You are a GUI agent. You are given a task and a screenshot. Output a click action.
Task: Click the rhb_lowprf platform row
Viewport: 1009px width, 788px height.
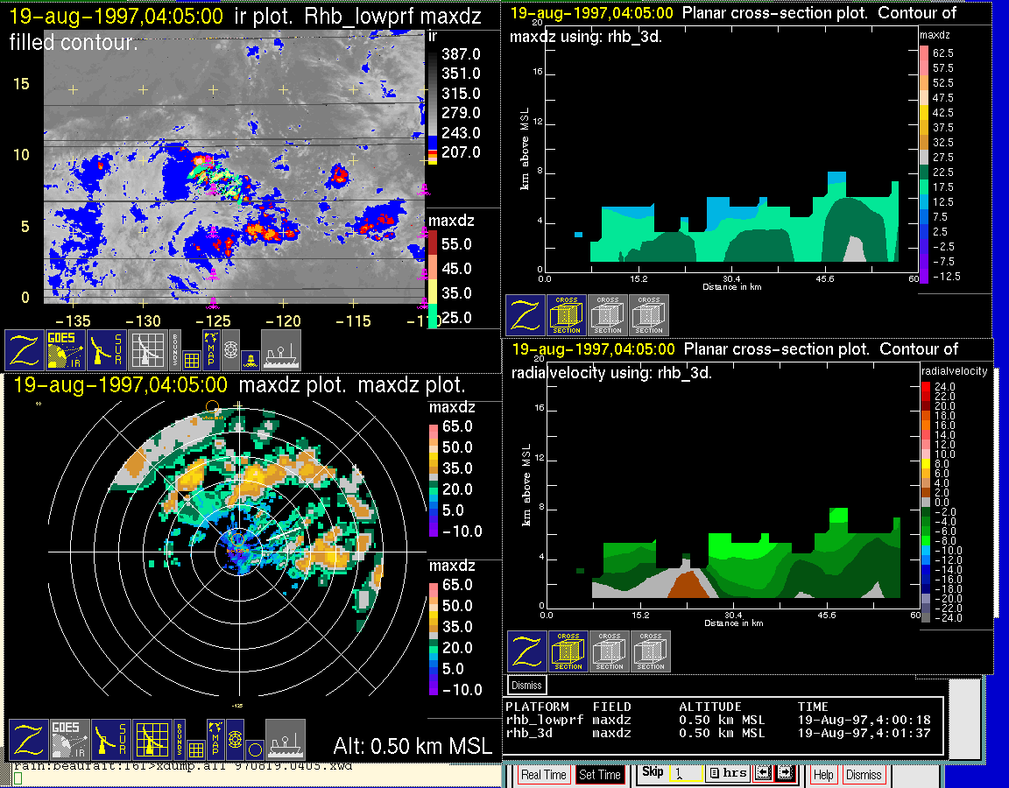719,720
